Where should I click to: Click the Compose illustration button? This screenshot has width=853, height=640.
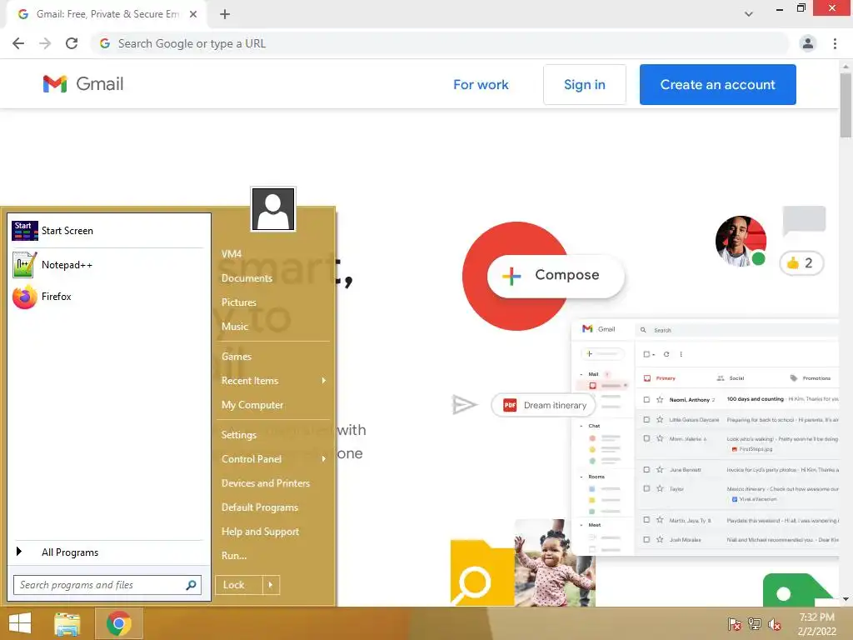tap(556, 275)
